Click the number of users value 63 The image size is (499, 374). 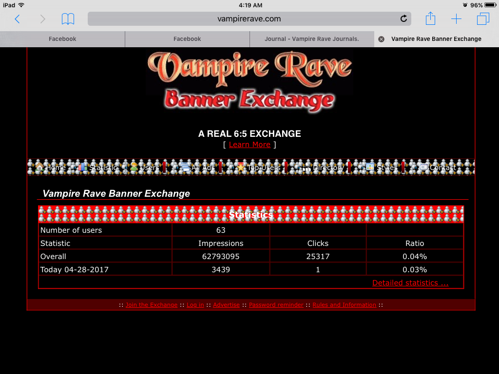(x=221, y=230)
